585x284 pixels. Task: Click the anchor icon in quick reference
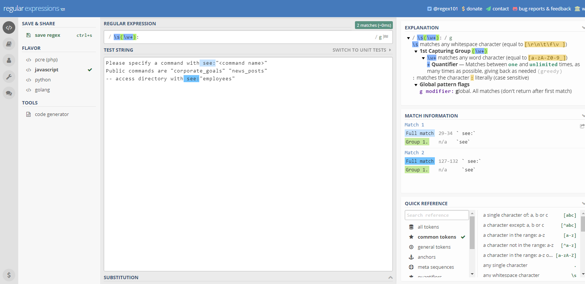point(411,257)
